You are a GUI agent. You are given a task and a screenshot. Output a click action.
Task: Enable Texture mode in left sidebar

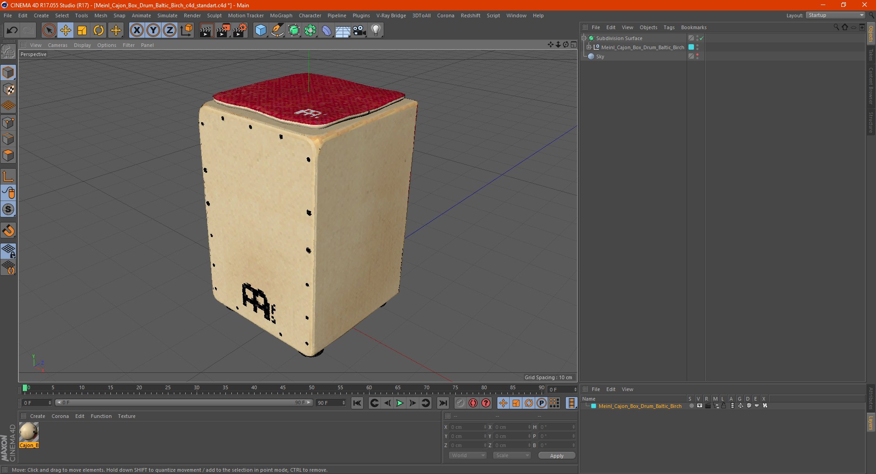(x=8, y=89)
